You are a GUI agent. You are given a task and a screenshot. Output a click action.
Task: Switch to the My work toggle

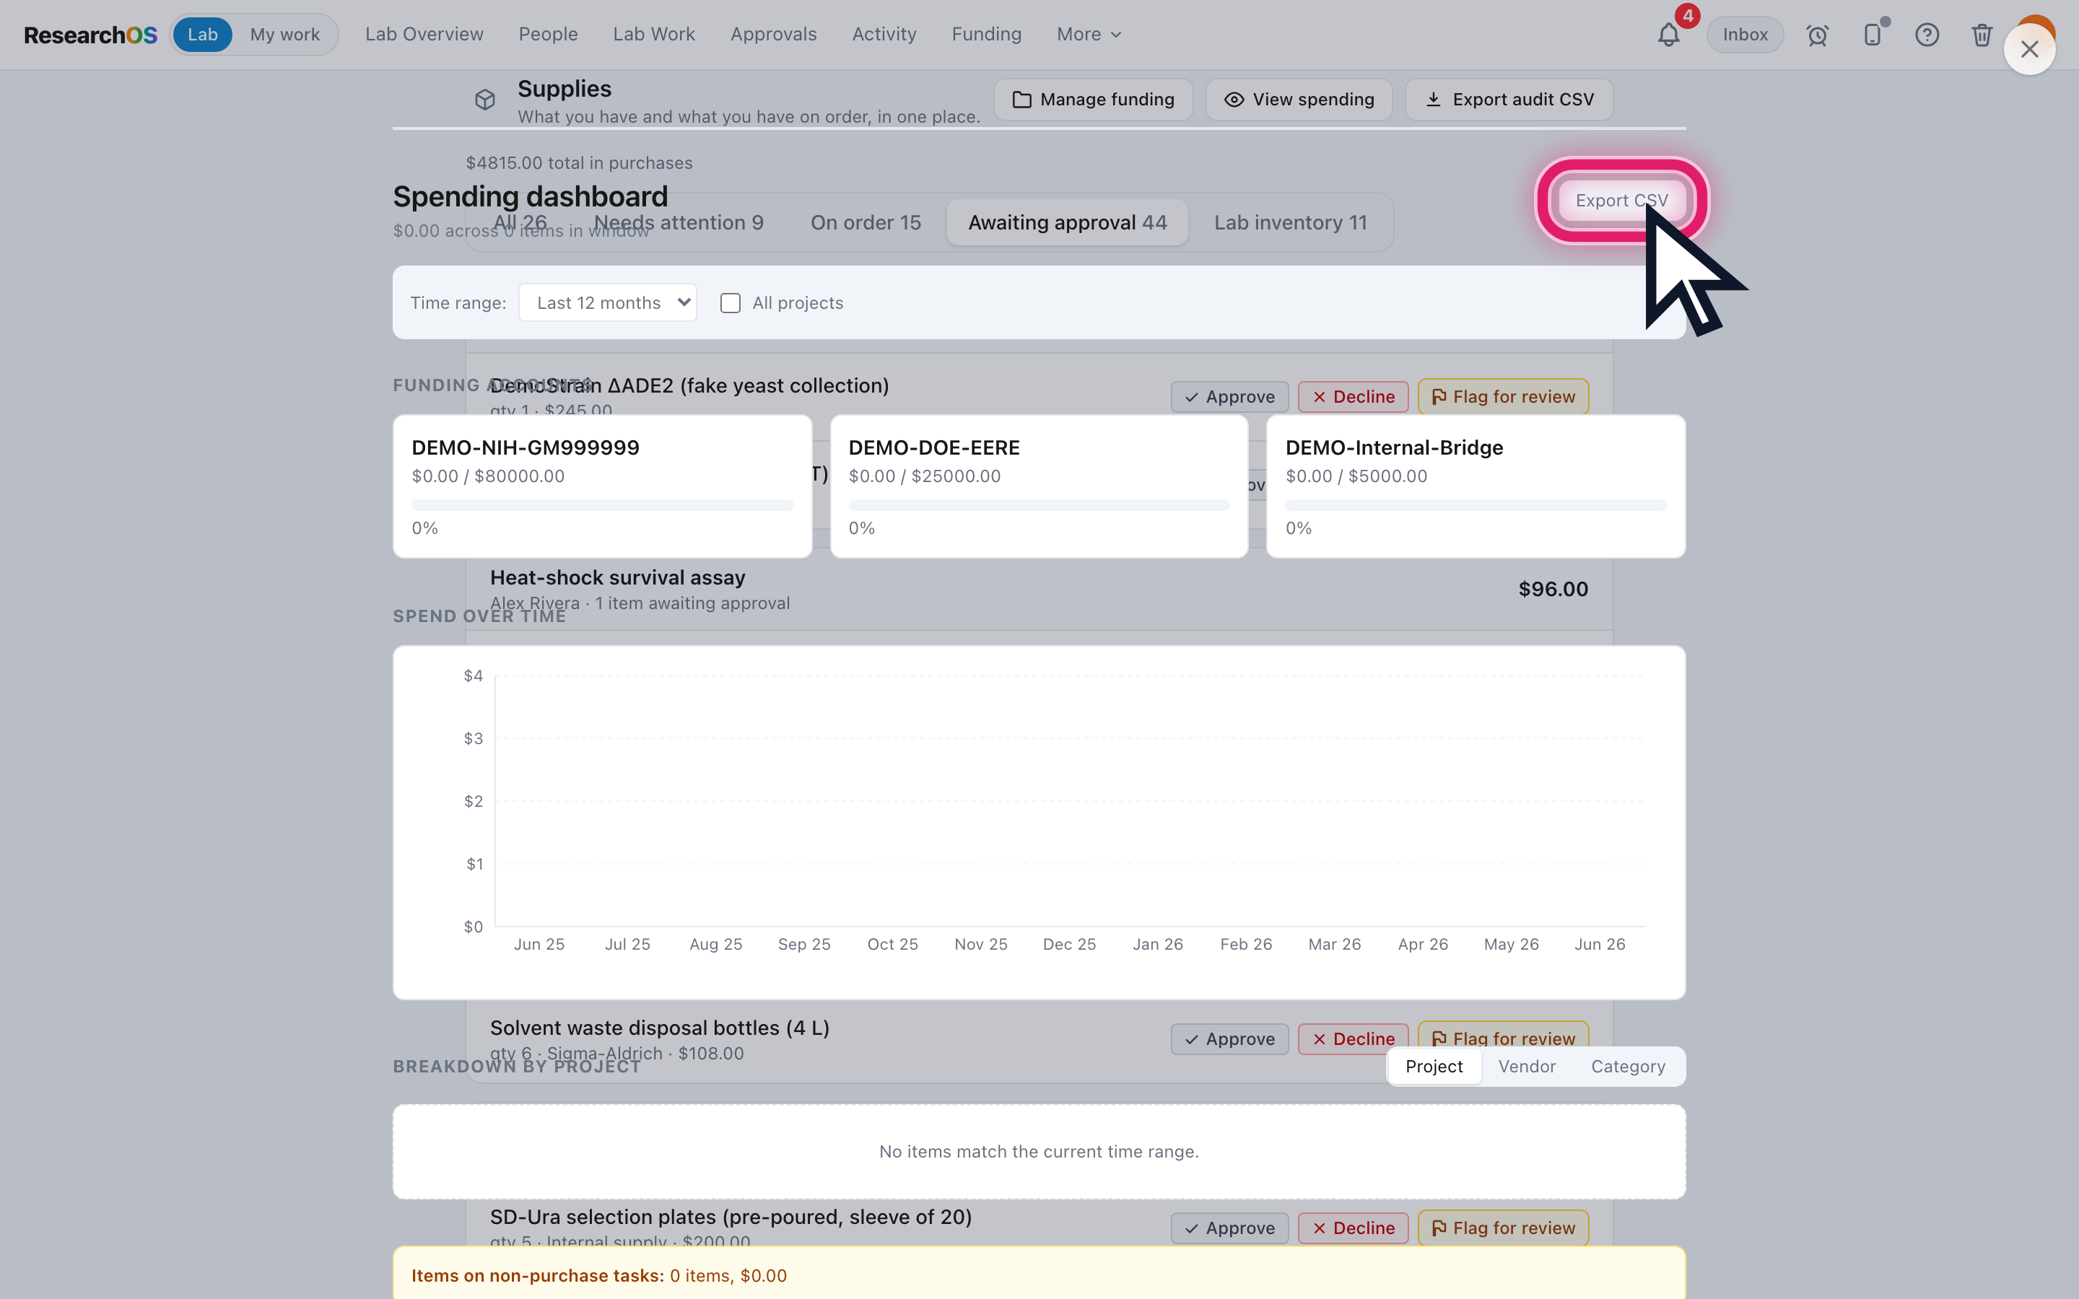click(284, 35)
